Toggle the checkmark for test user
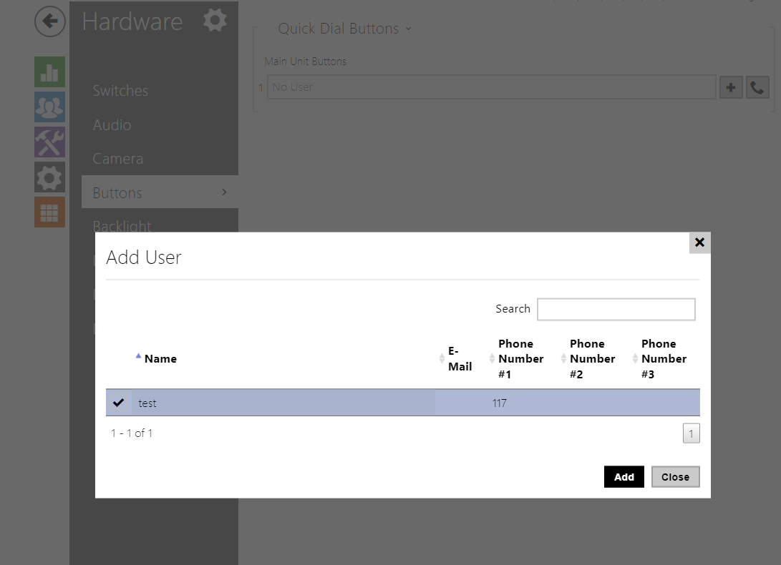This screenshot has height=565, width=781. coord(119,403)
